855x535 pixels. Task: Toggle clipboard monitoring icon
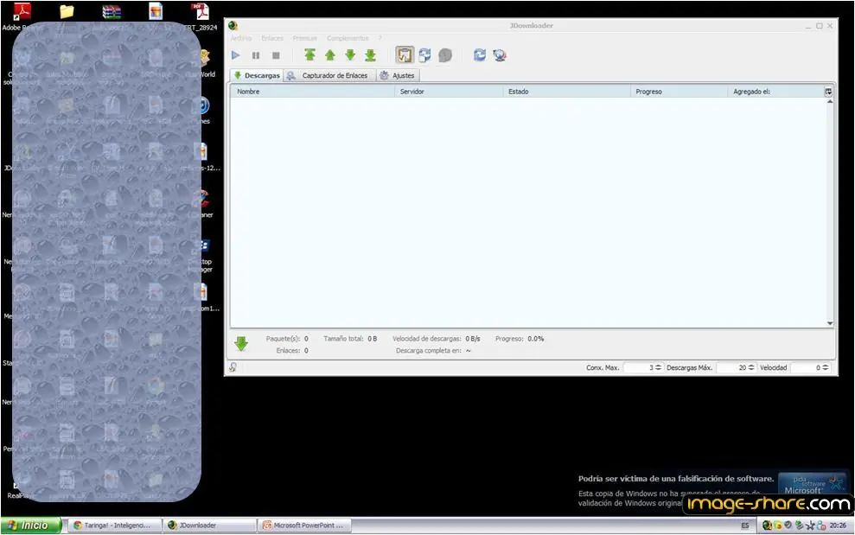405,54
